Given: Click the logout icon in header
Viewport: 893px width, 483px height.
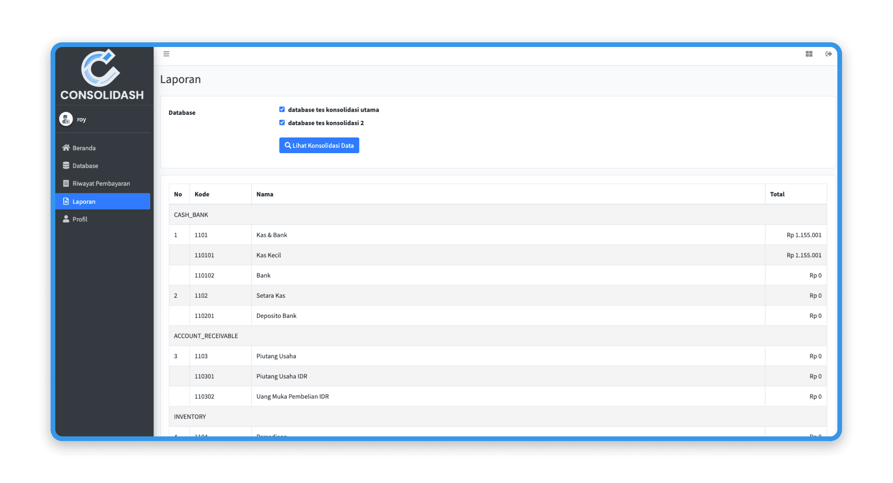Looking at the screenshot, I should pyautogui.click(x=828, y=54).
